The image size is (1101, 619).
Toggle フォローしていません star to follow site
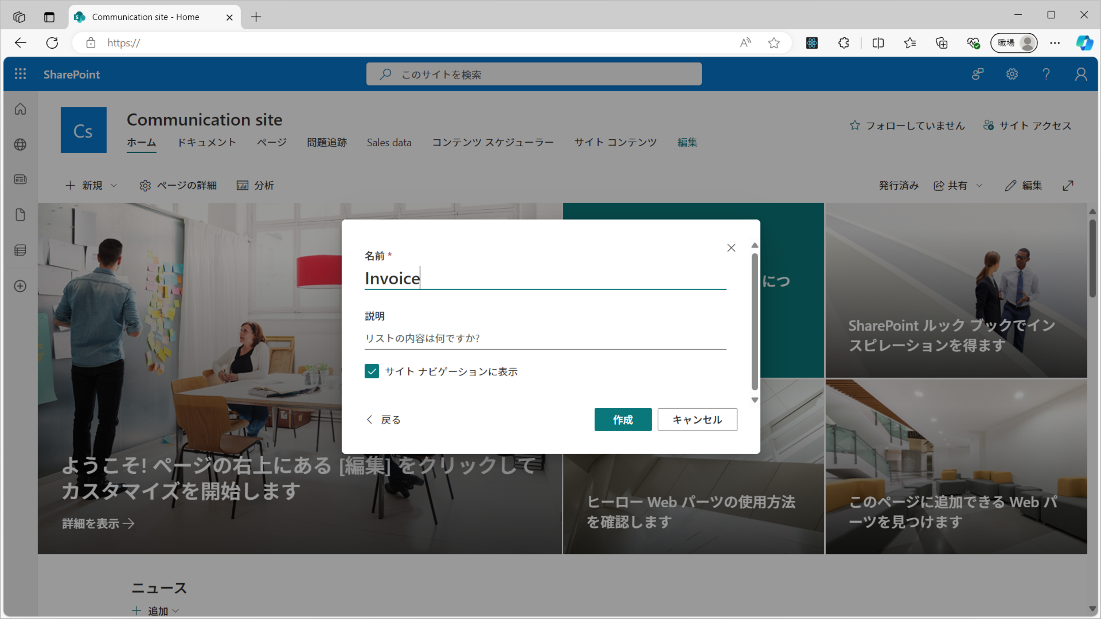coord(854,126)
